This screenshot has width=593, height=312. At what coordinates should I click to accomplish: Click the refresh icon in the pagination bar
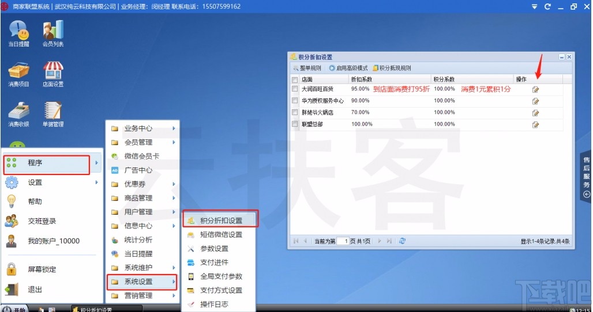[402, 241]
